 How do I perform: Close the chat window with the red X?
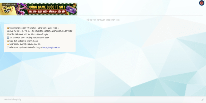[x=202, y=3]
